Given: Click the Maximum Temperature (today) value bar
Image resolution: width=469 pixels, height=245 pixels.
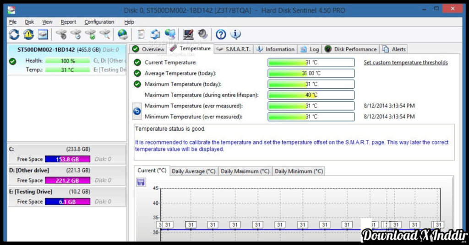Looking at the screenshot, I should 311,84.
